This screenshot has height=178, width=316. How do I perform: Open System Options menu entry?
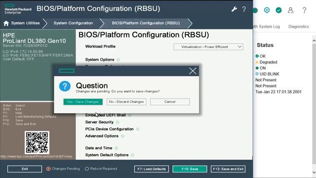tap(100, 60)
